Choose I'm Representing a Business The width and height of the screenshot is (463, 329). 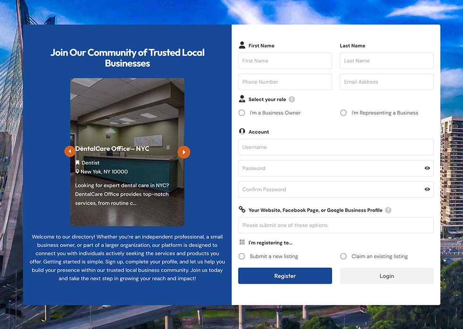click(343, 113)
